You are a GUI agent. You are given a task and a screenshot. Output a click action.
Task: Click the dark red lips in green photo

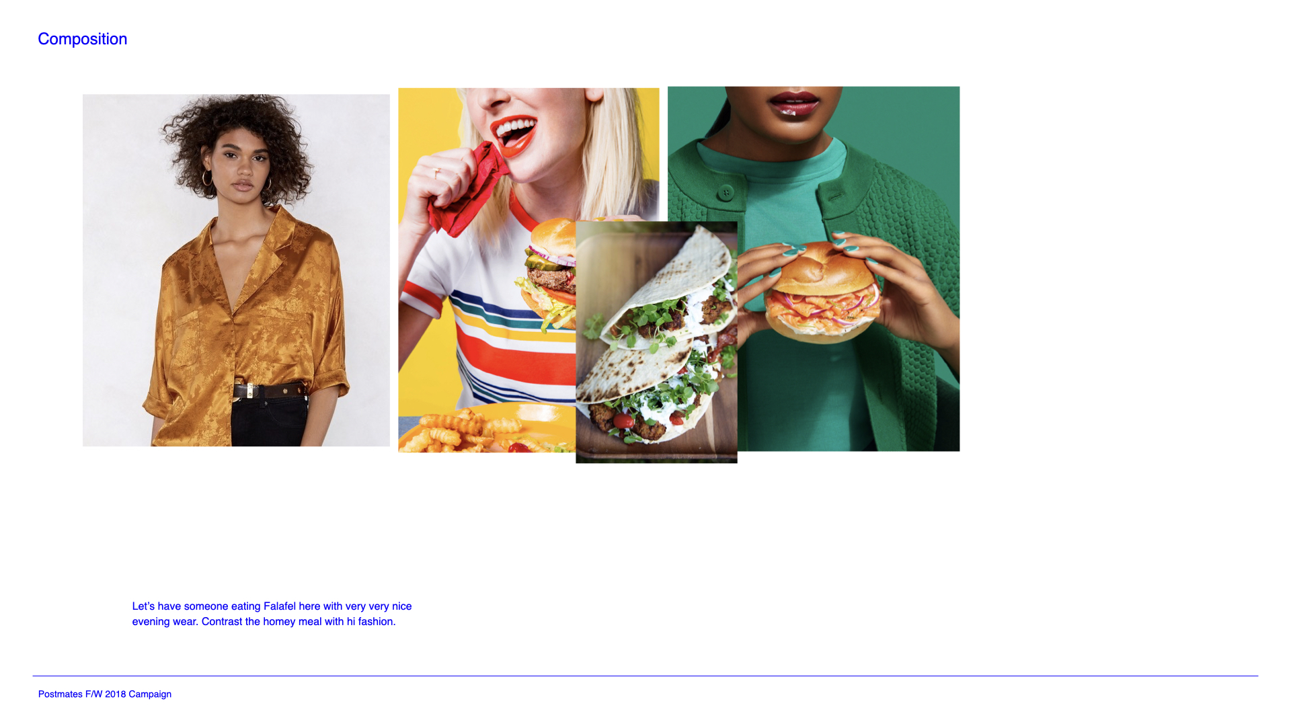click(794, 104)
